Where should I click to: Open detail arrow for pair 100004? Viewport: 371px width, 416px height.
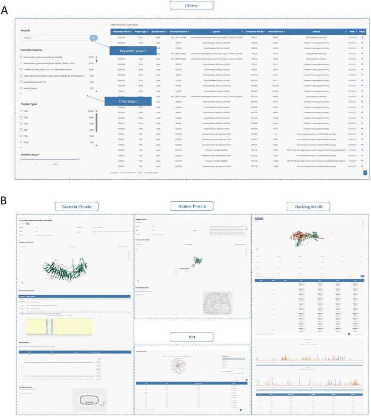pyautogui.click(x=362, y=150)
